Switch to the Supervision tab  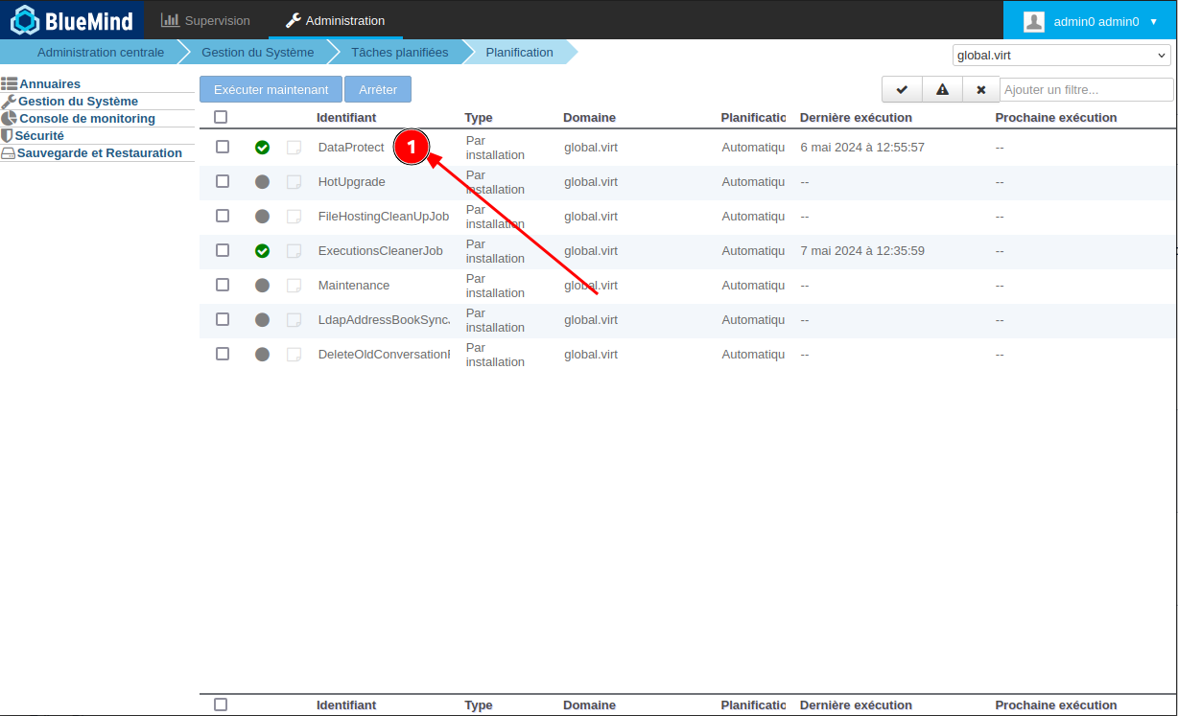pyautogui.click(x=205, y=20)
